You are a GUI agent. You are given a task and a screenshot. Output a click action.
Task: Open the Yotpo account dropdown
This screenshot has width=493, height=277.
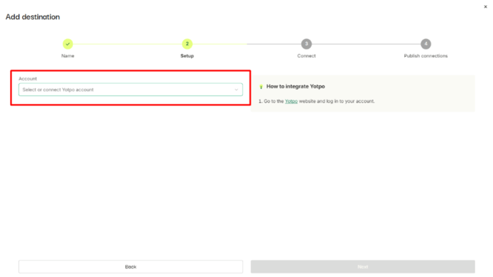[x=130, y=90]
